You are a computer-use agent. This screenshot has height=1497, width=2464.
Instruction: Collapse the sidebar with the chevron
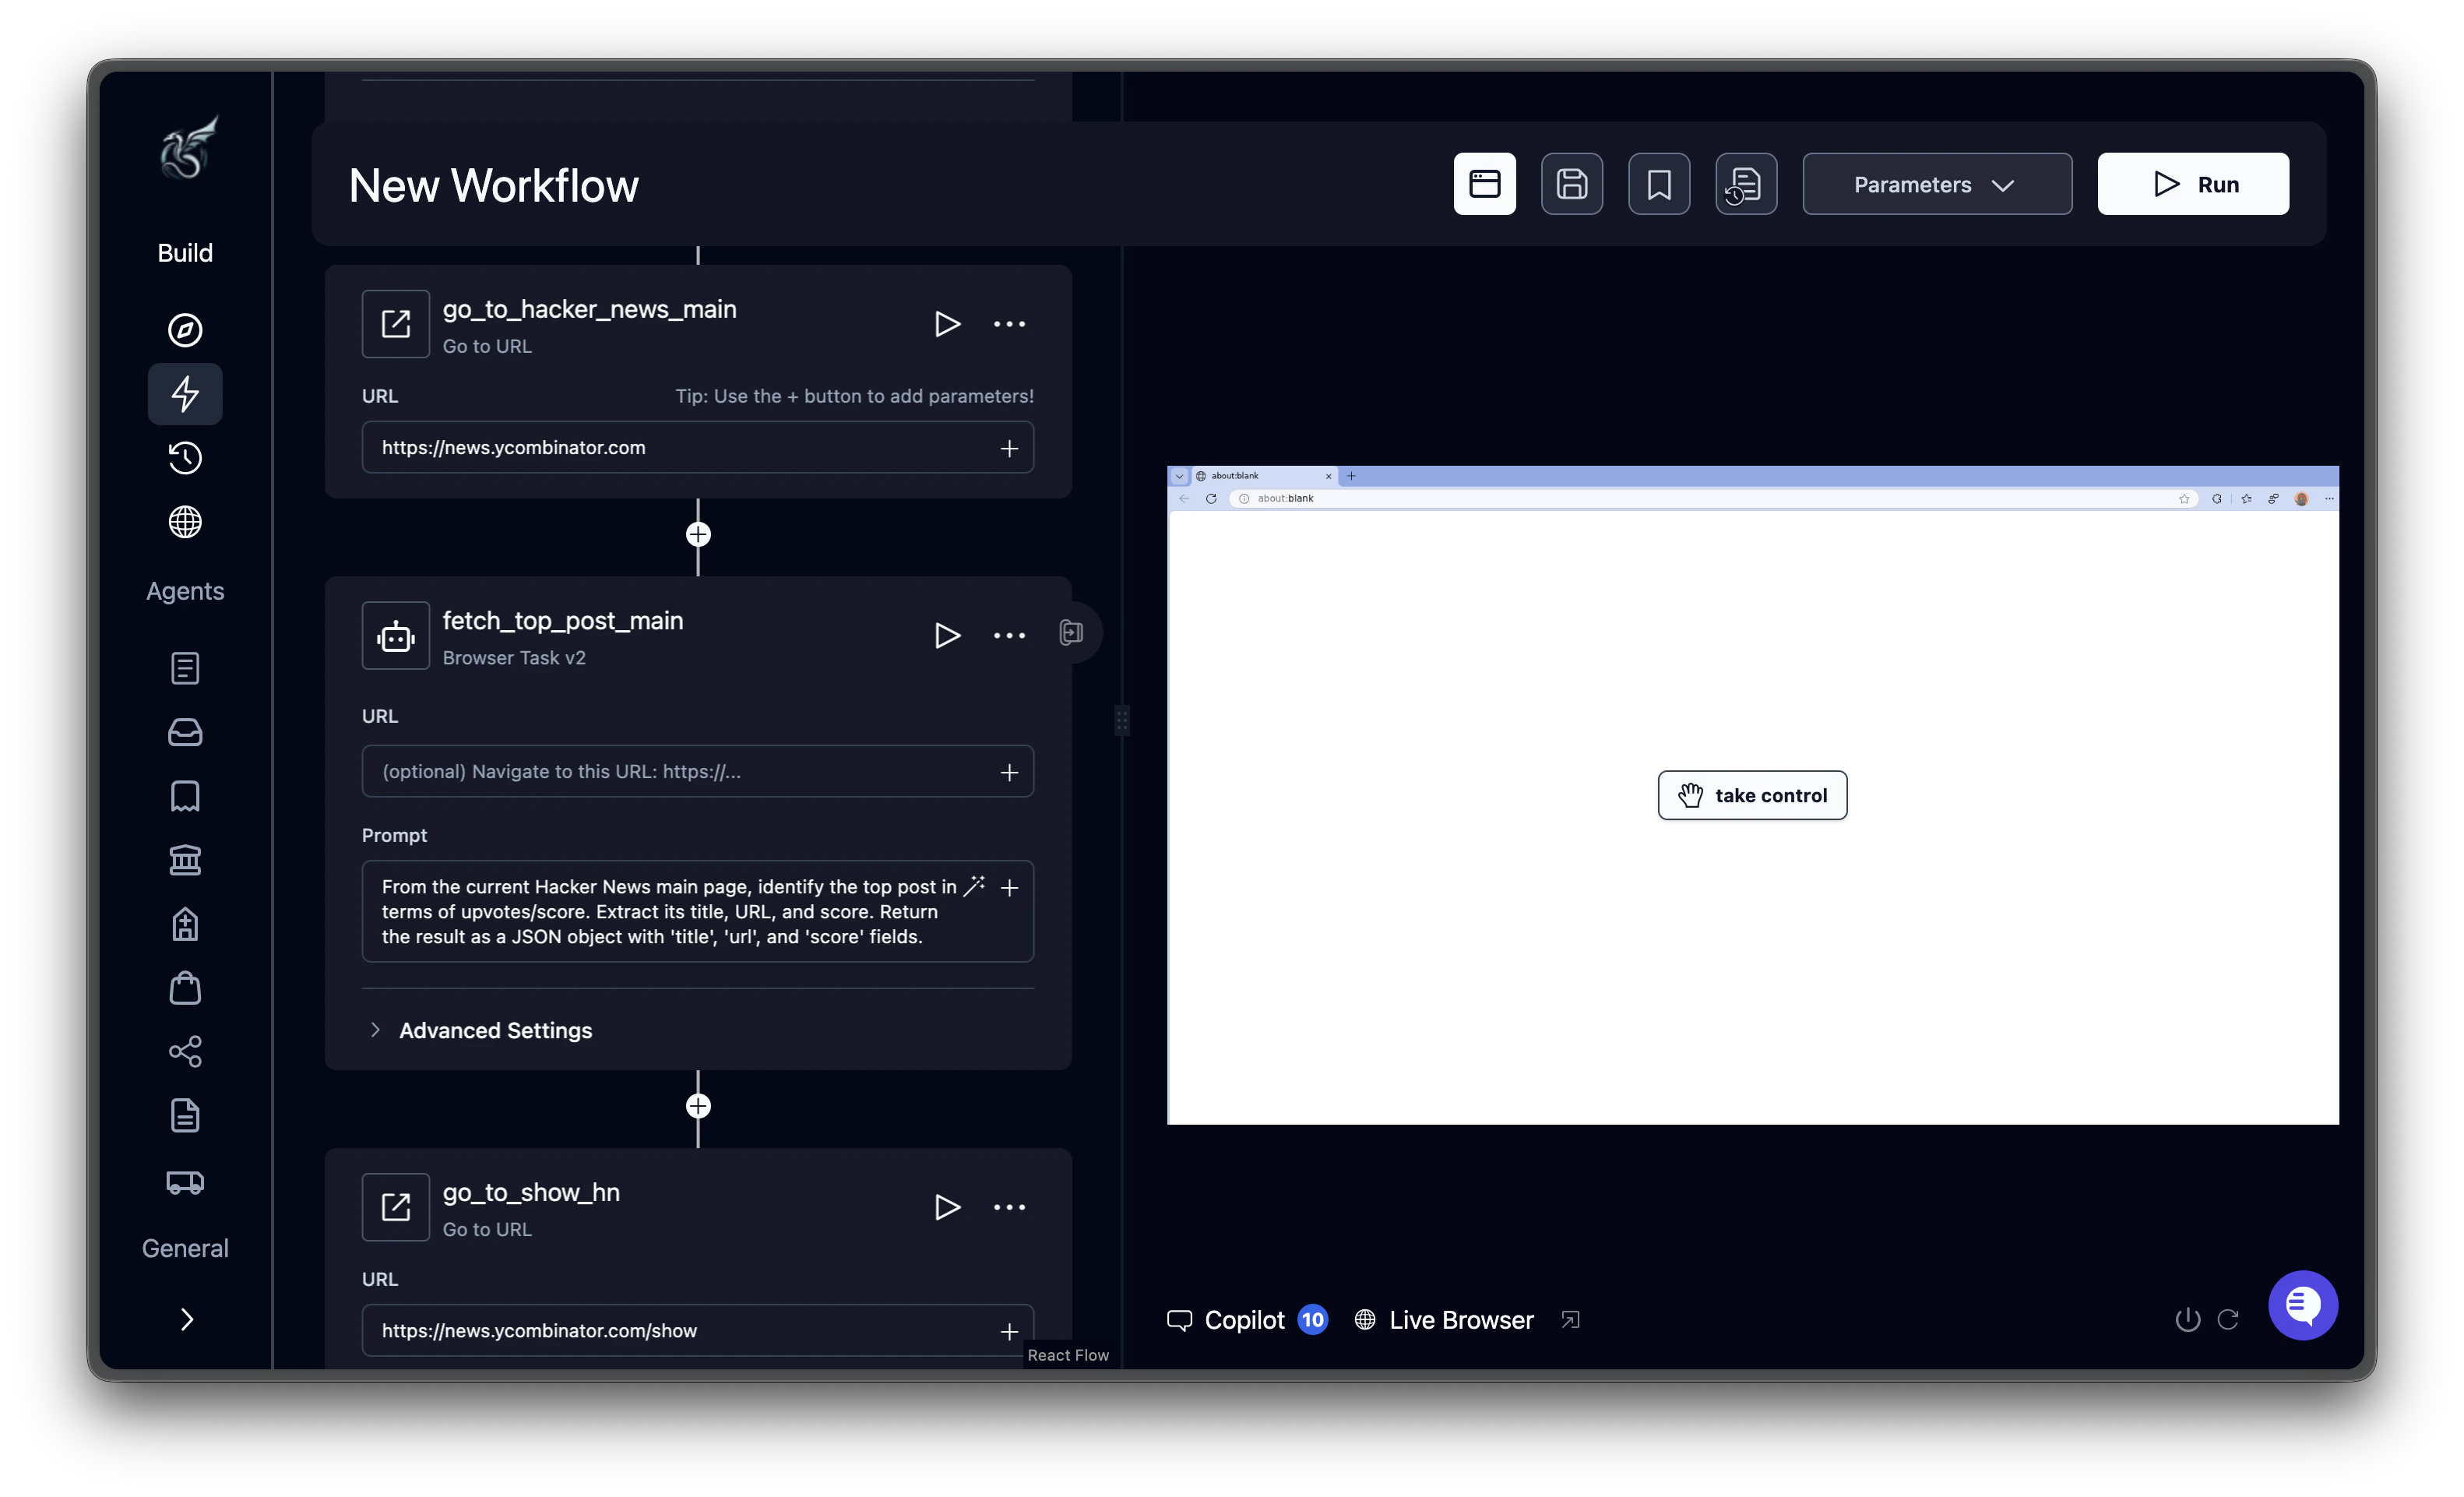(185, 1319)
